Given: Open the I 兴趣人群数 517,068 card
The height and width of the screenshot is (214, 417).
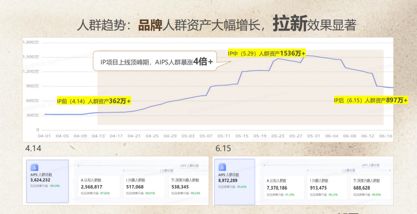Looking at the screenshot, I should click(144, 186).
